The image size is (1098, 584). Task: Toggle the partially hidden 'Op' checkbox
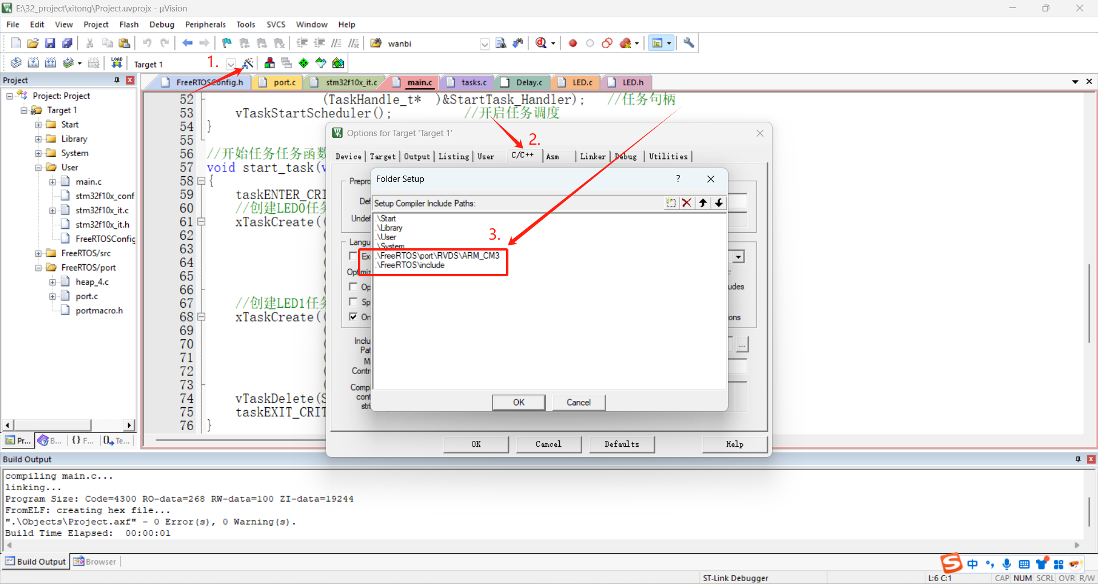353,287
